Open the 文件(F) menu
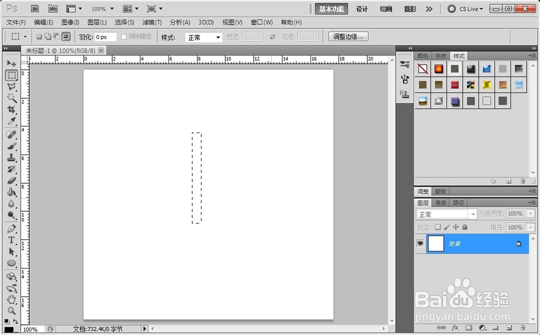540x335 pixels. pyautogui.click(x=16, y=22)
